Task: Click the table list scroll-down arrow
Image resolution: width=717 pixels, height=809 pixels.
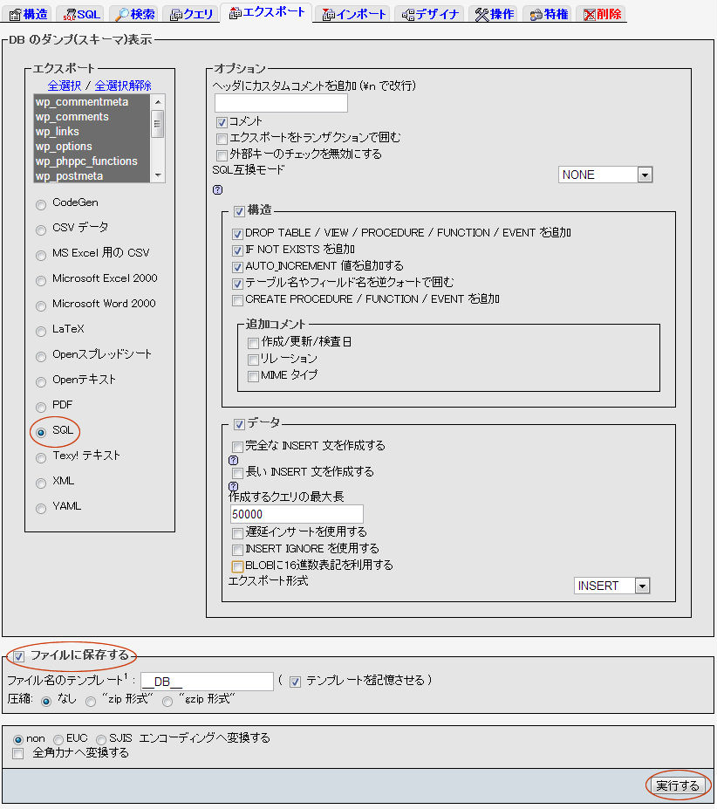Action: point(158,176)
